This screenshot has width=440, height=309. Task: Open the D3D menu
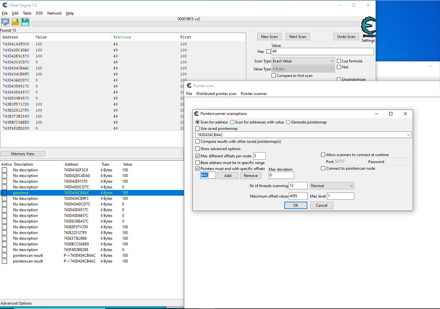tap(39, 13)
